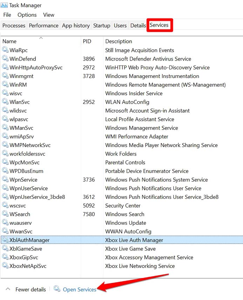Click the service icon next to wlpasvc
This screenshot has width=243, height=300.
tap(5, 119)
